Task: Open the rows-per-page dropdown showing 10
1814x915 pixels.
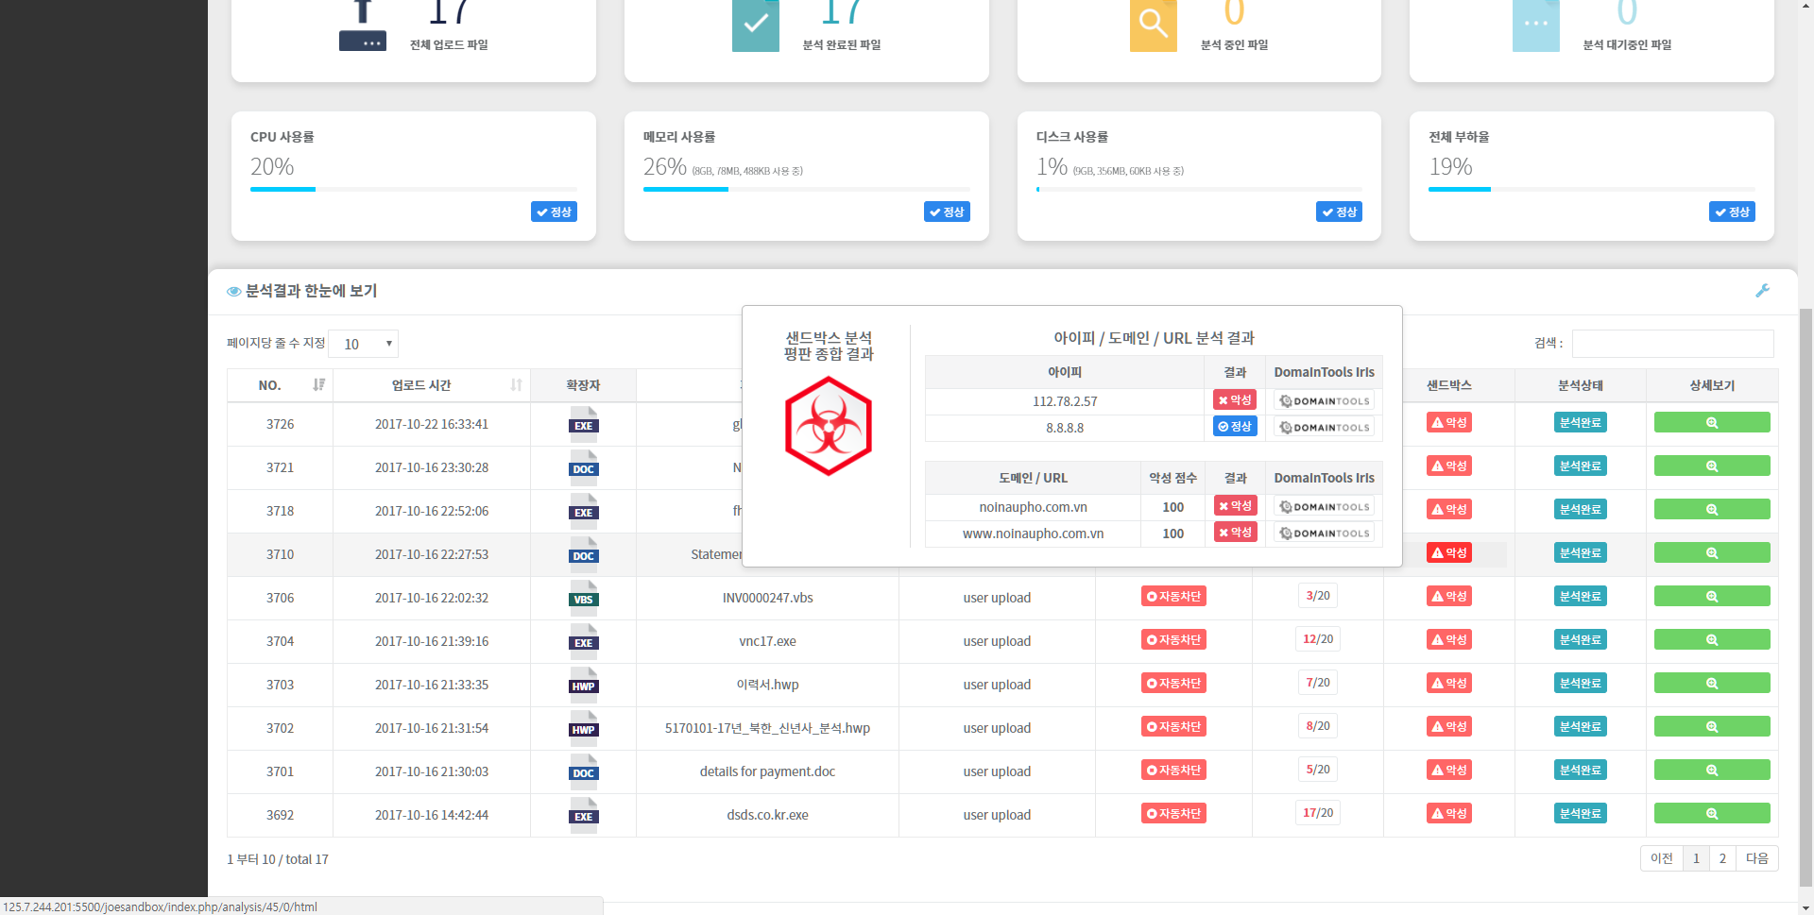Action: 364,344
